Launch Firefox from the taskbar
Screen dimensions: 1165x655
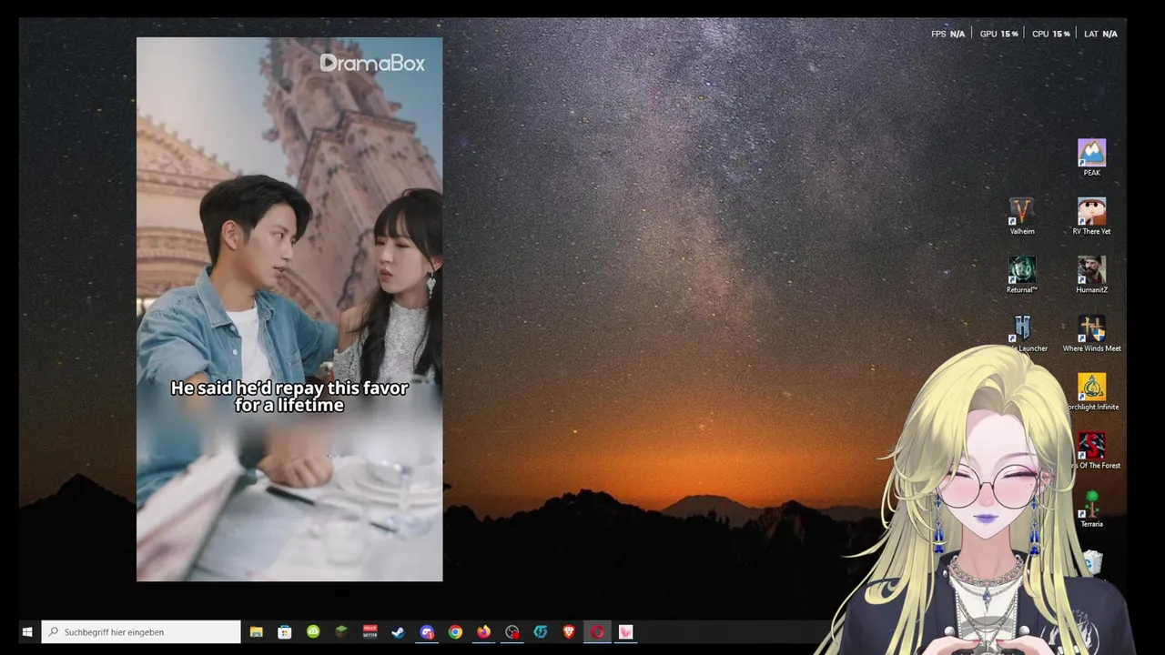tap(483, 631)
